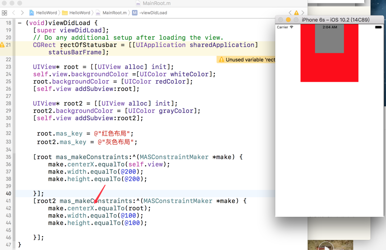The image size is (386, 250).
Task: Minimize the iPhone 6s simulator window
Action: 288,20
